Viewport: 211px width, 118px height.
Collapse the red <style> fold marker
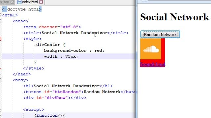tap(0, 39)
